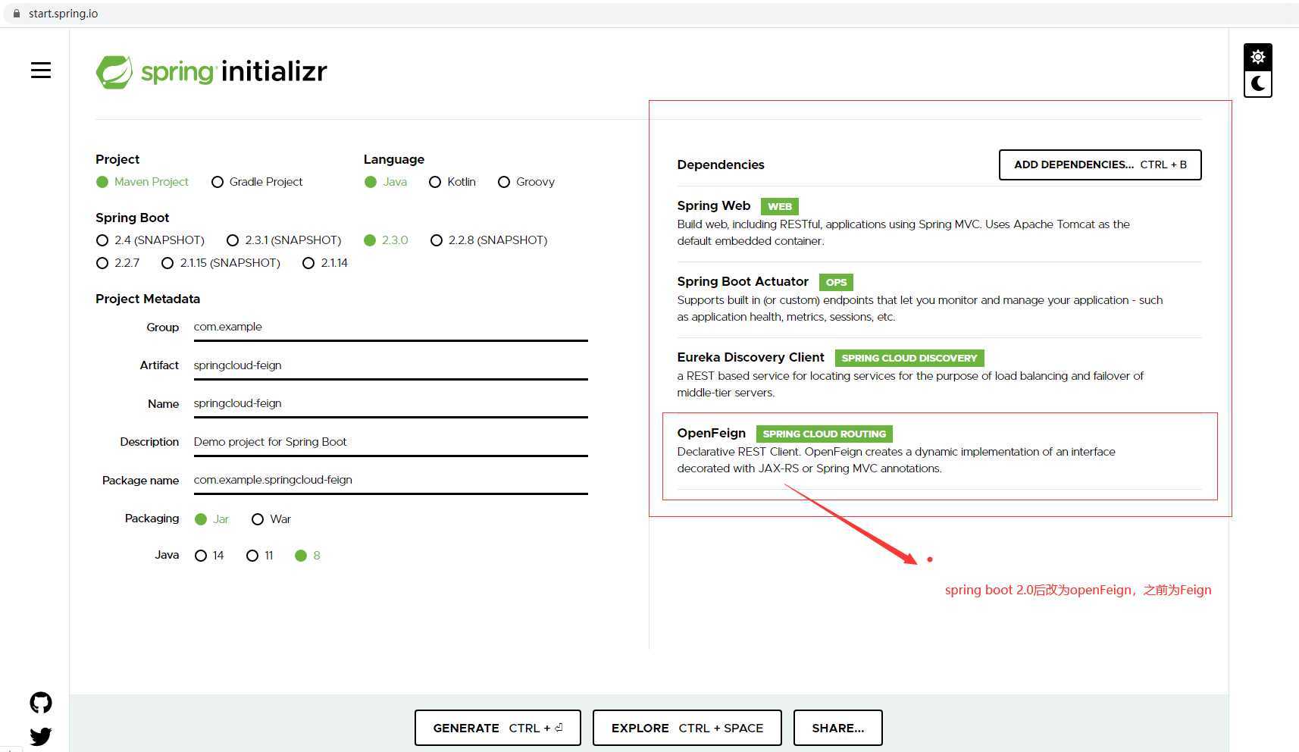The image size is (1299, 752).
Task: Select Spring Boot 2.3.1 (SNAPSHOT)
Action: point(284,240)
